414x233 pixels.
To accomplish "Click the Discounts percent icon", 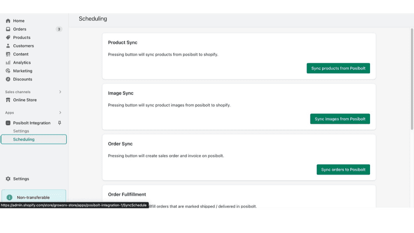I will (x=8, y=79).
